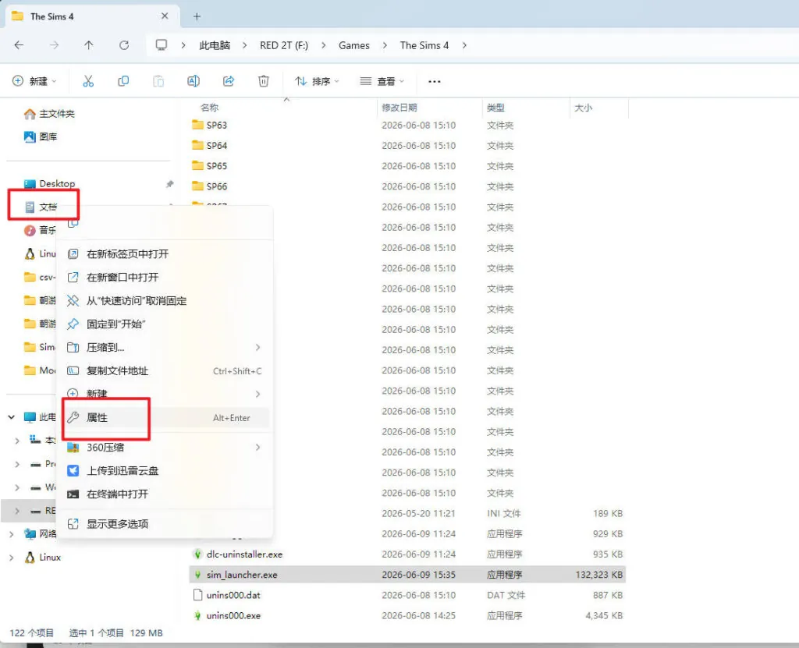Click the 887 KB size cell
This screenshot has height=648, width=799.
point(607,595)
